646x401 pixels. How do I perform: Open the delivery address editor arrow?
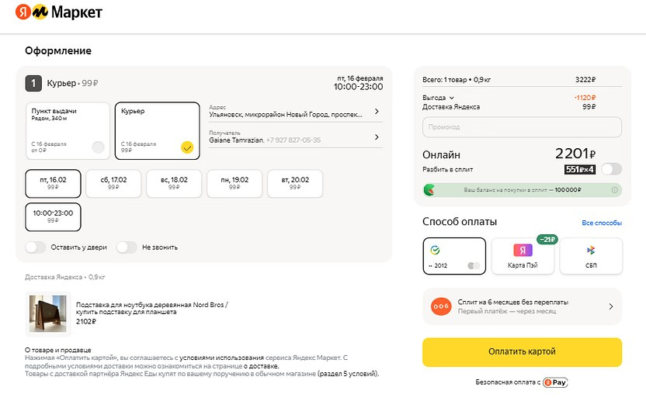[377, 112]
